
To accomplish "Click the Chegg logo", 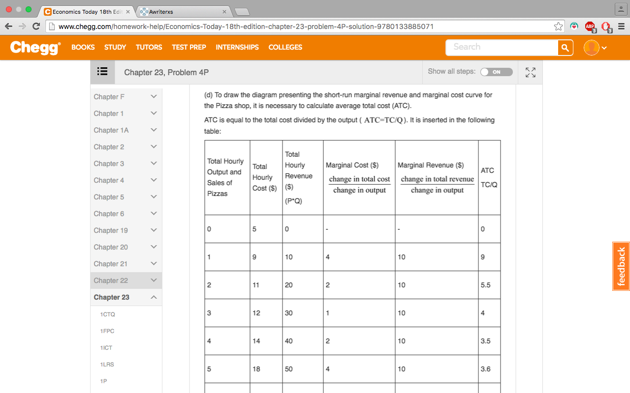I will pyautogui.click(x=35, y=47).
